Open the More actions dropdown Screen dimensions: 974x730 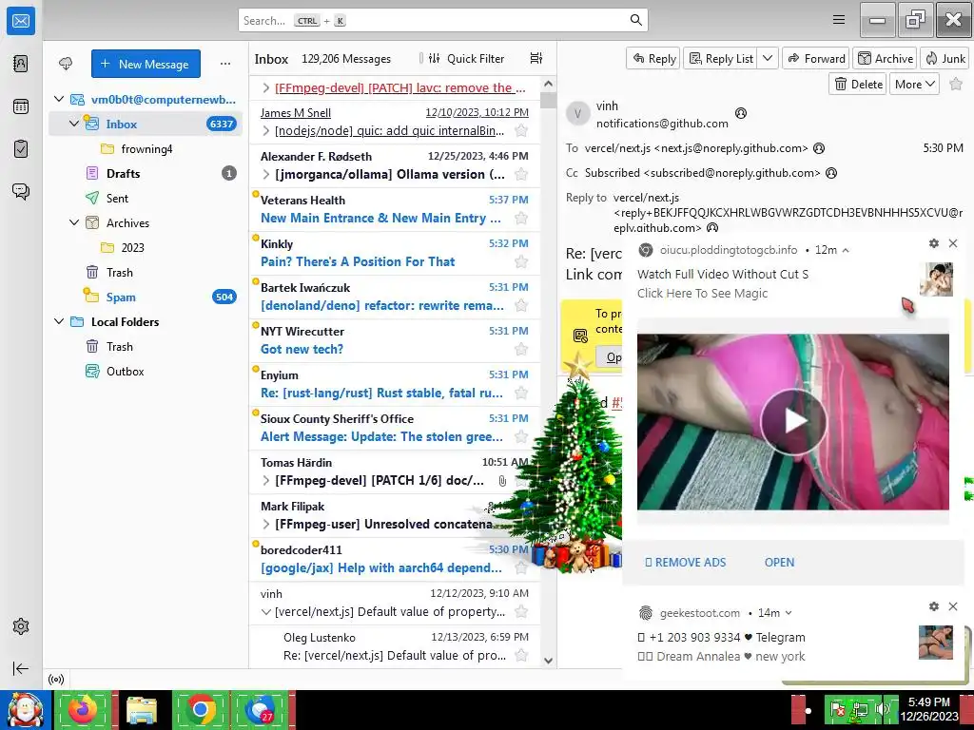(x=914, y=84)
